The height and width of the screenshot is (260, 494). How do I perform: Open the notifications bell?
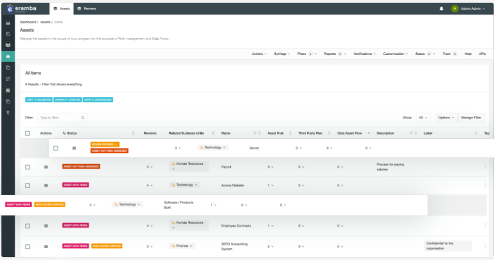point(442,8)
